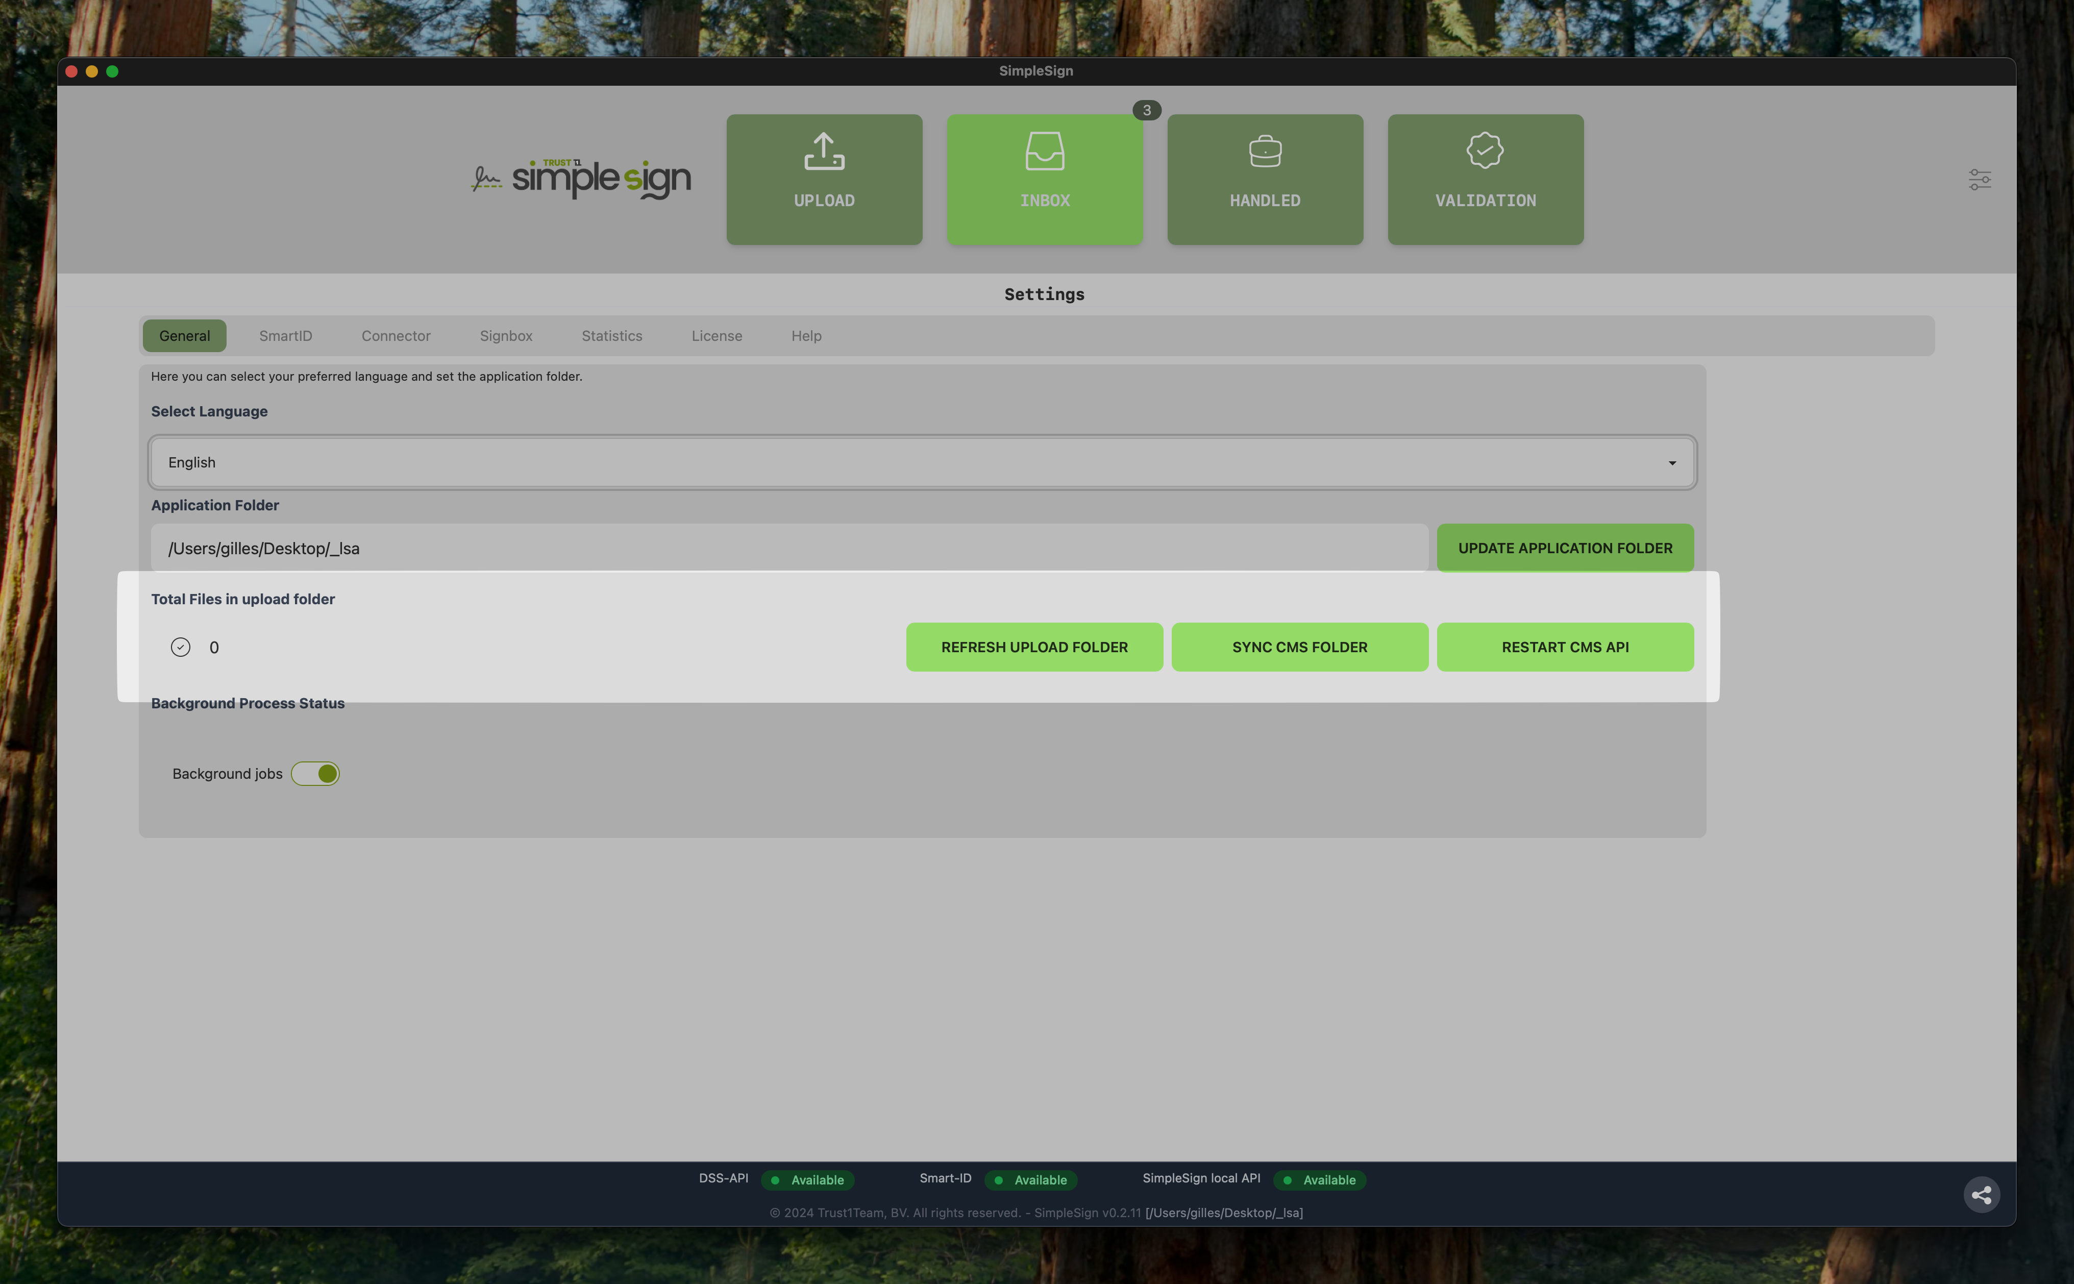
Task: Open the Handled briefcase icon
Action: [1265, 152]
